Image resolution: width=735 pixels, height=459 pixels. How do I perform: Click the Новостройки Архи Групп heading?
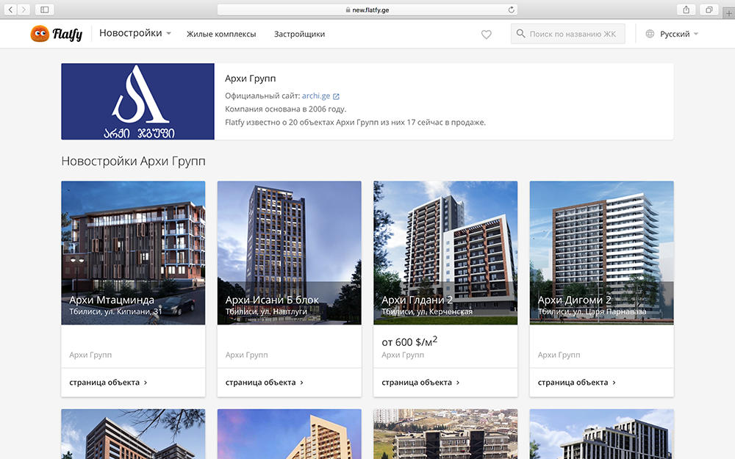133,161
